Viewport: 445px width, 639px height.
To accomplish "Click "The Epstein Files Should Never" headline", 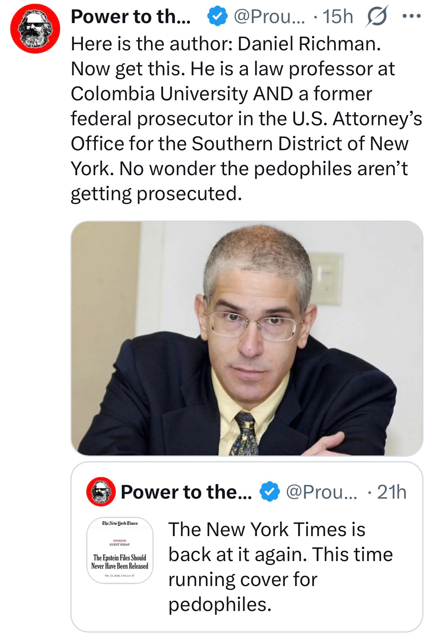I will 120,562.
